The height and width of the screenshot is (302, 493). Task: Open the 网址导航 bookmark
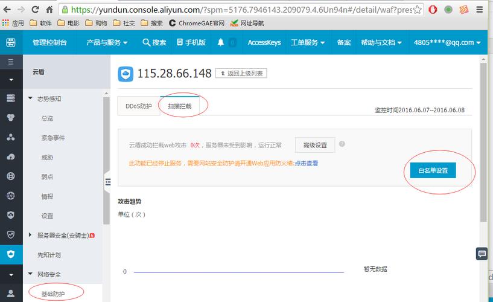click(247, 23)
